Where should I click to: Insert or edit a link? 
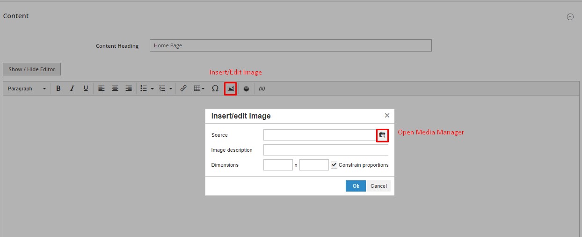click(x=183, y=89)
